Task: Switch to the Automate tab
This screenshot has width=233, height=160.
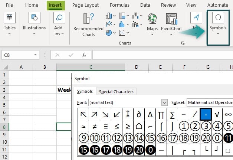Action: click(218, 5)
